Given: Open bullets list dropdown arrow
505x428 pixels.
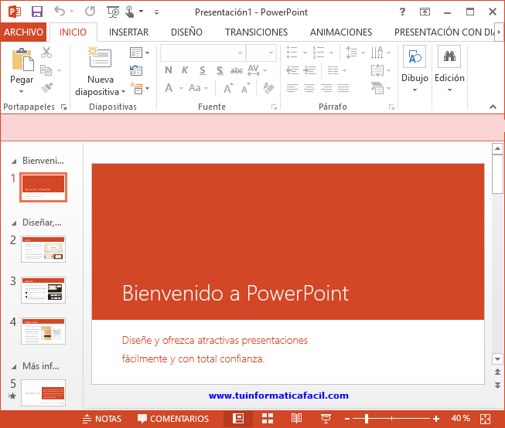Looking at the screenshot, I should (305, 53).
